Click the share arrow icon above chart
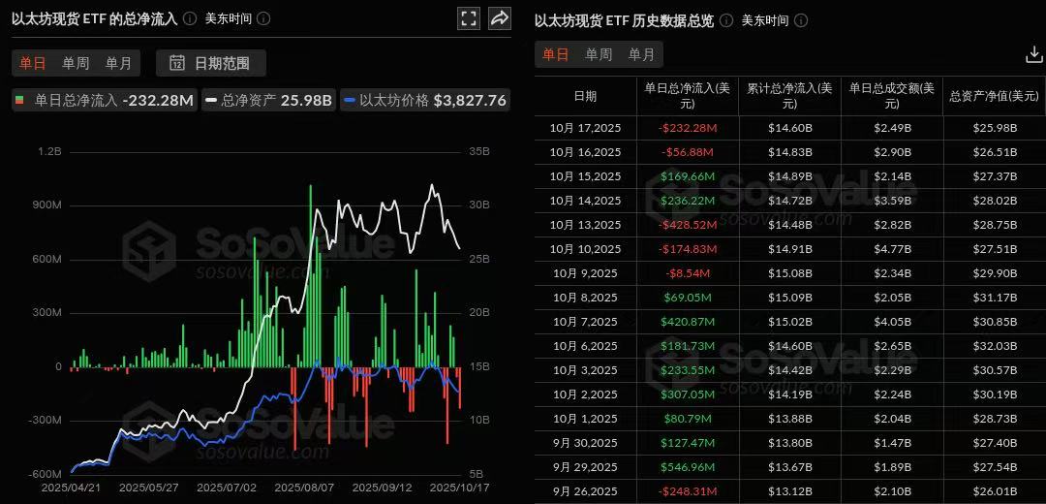This screenshot has height=504, width=1046. [500, 18]
